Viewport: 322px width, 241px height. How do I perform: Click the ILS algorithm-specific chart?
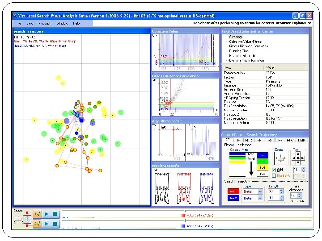pos(203,142)
